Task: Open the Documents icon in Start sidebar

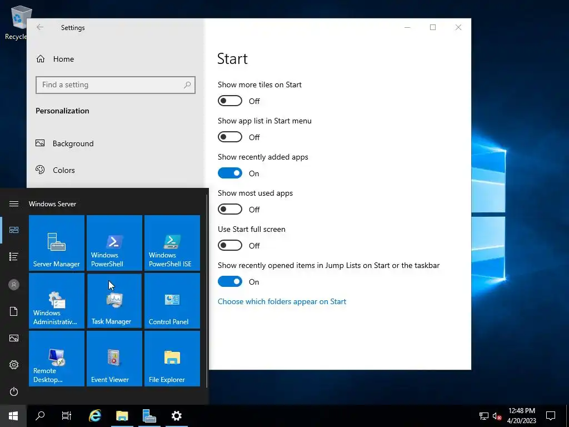Action: [x=14, y=311]
